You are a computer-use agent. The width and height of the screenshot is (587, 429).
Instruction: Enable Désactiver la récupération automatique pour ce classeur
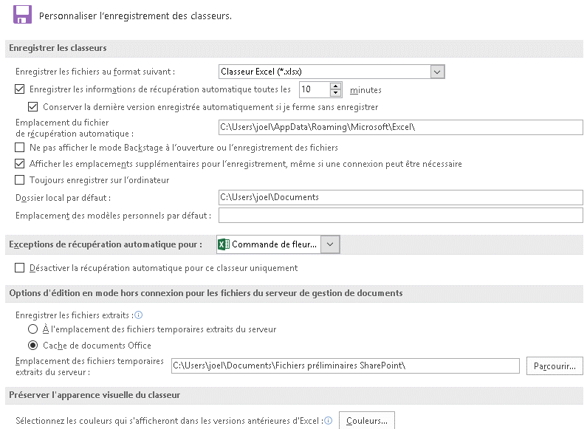point(19,268)
